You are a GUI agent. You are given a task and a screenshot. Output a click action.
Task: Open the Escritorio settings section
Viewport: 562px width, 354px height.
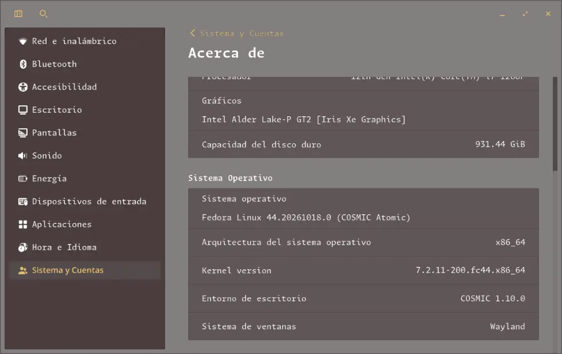click(x=85, y=110)
